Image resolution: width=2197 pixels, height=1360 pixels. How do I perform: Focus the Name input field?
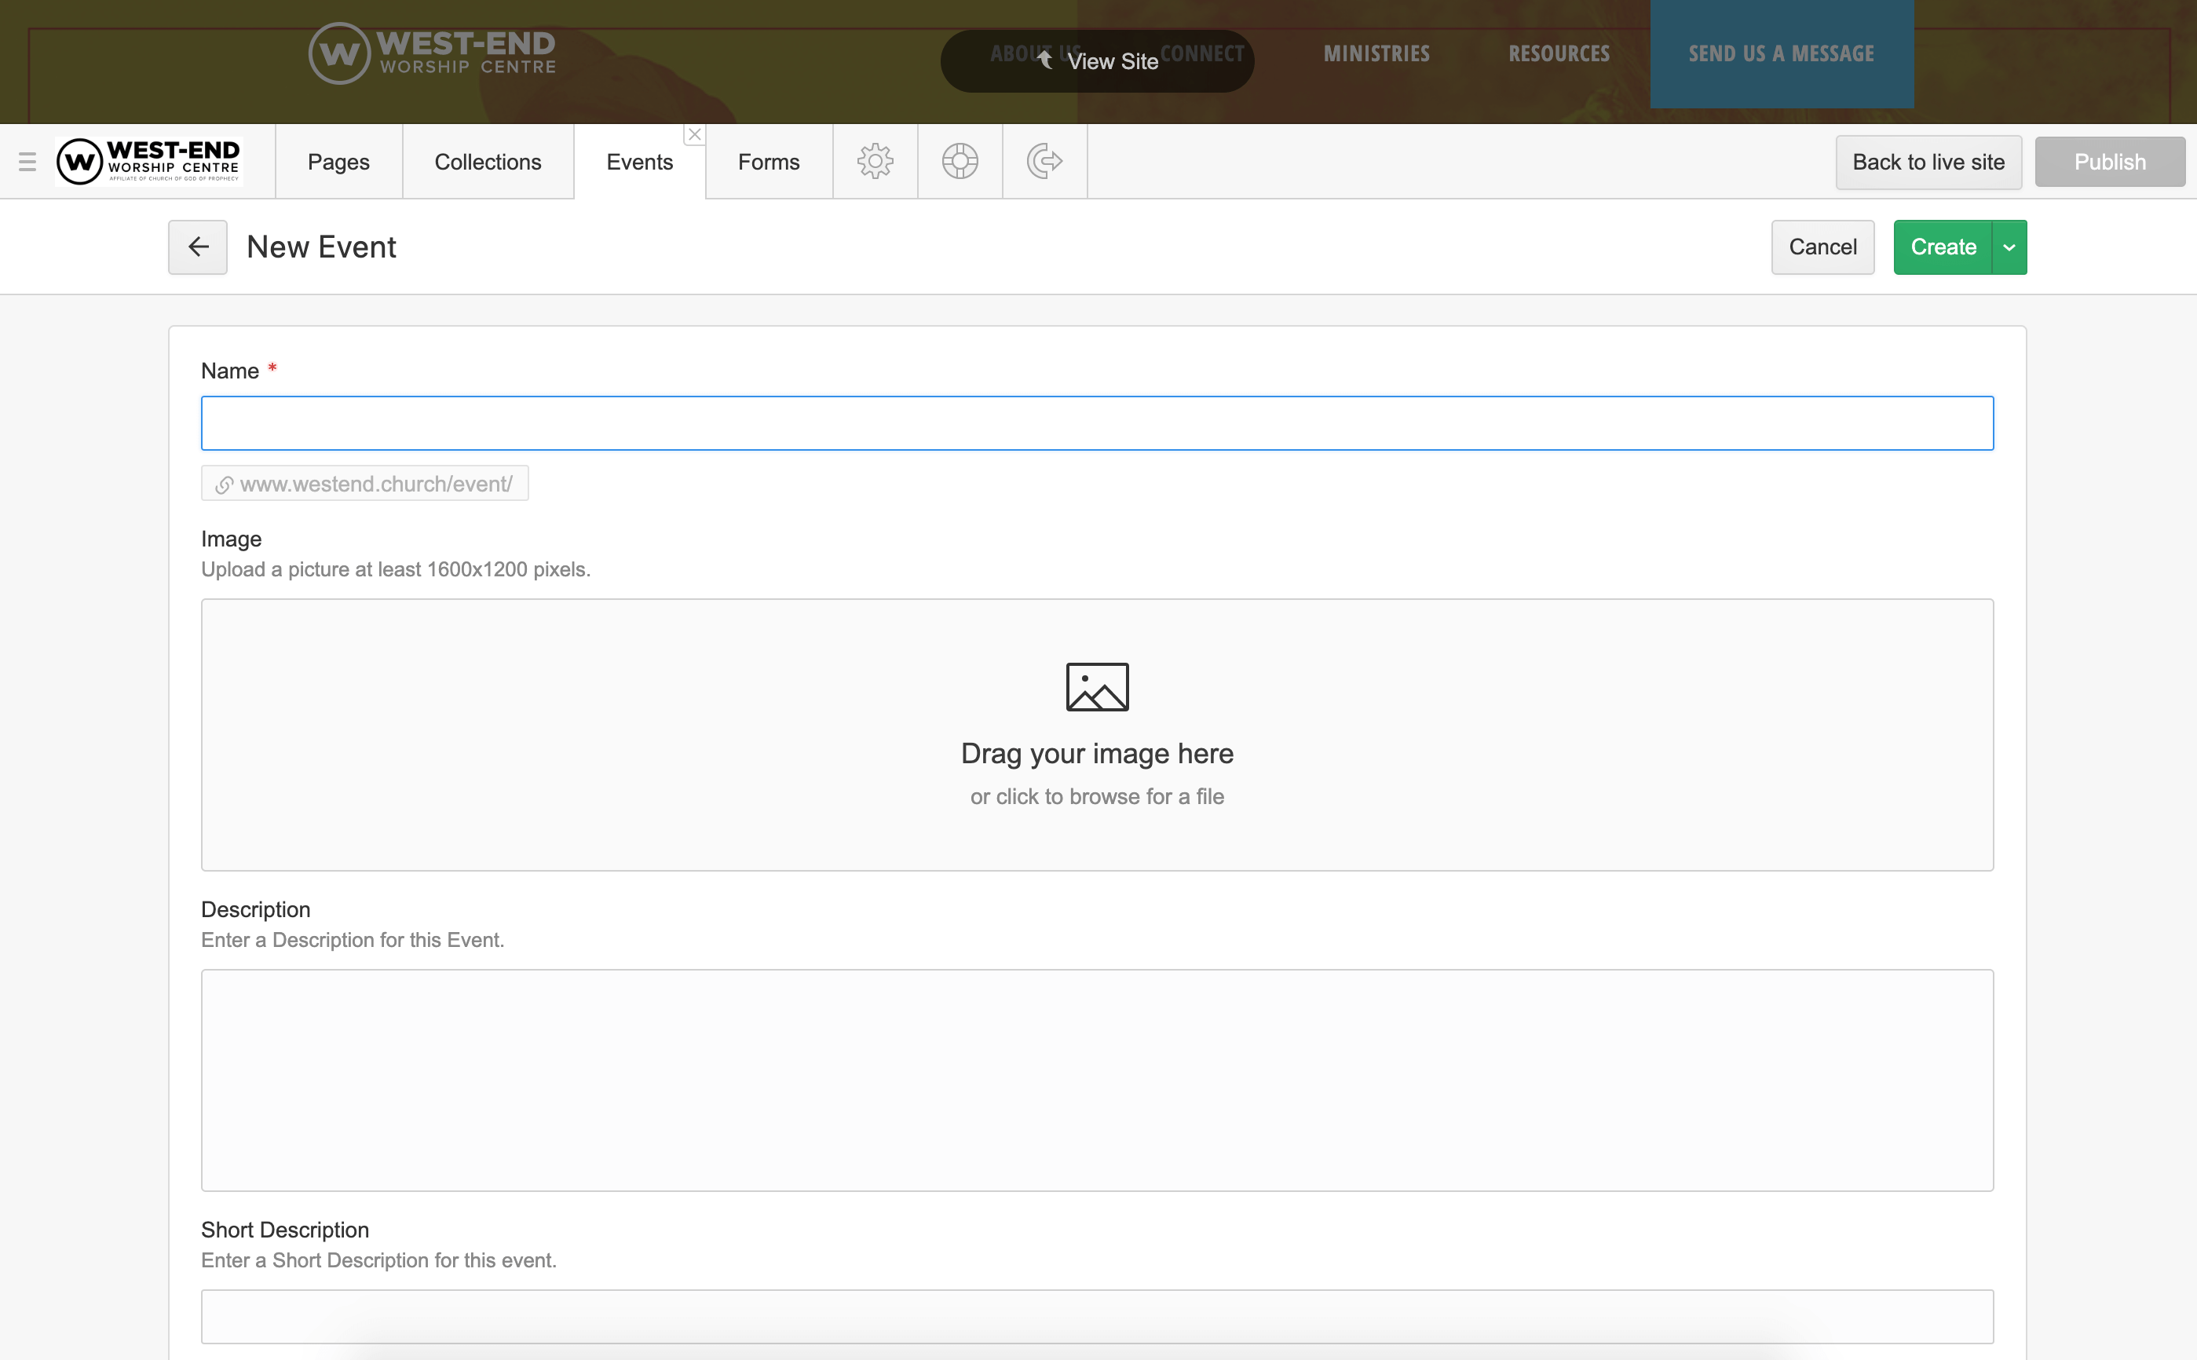click(x=1097, y=422)
